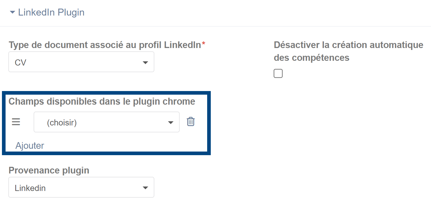Collapse the LinkedIn Plugin section triangle
Screen dimensions: 431x204
coord(12,12)
